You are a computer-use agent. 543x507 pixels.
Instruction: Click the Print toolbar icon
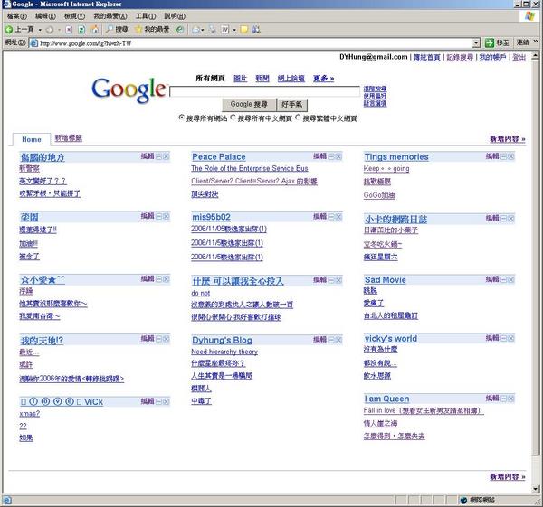213,30
